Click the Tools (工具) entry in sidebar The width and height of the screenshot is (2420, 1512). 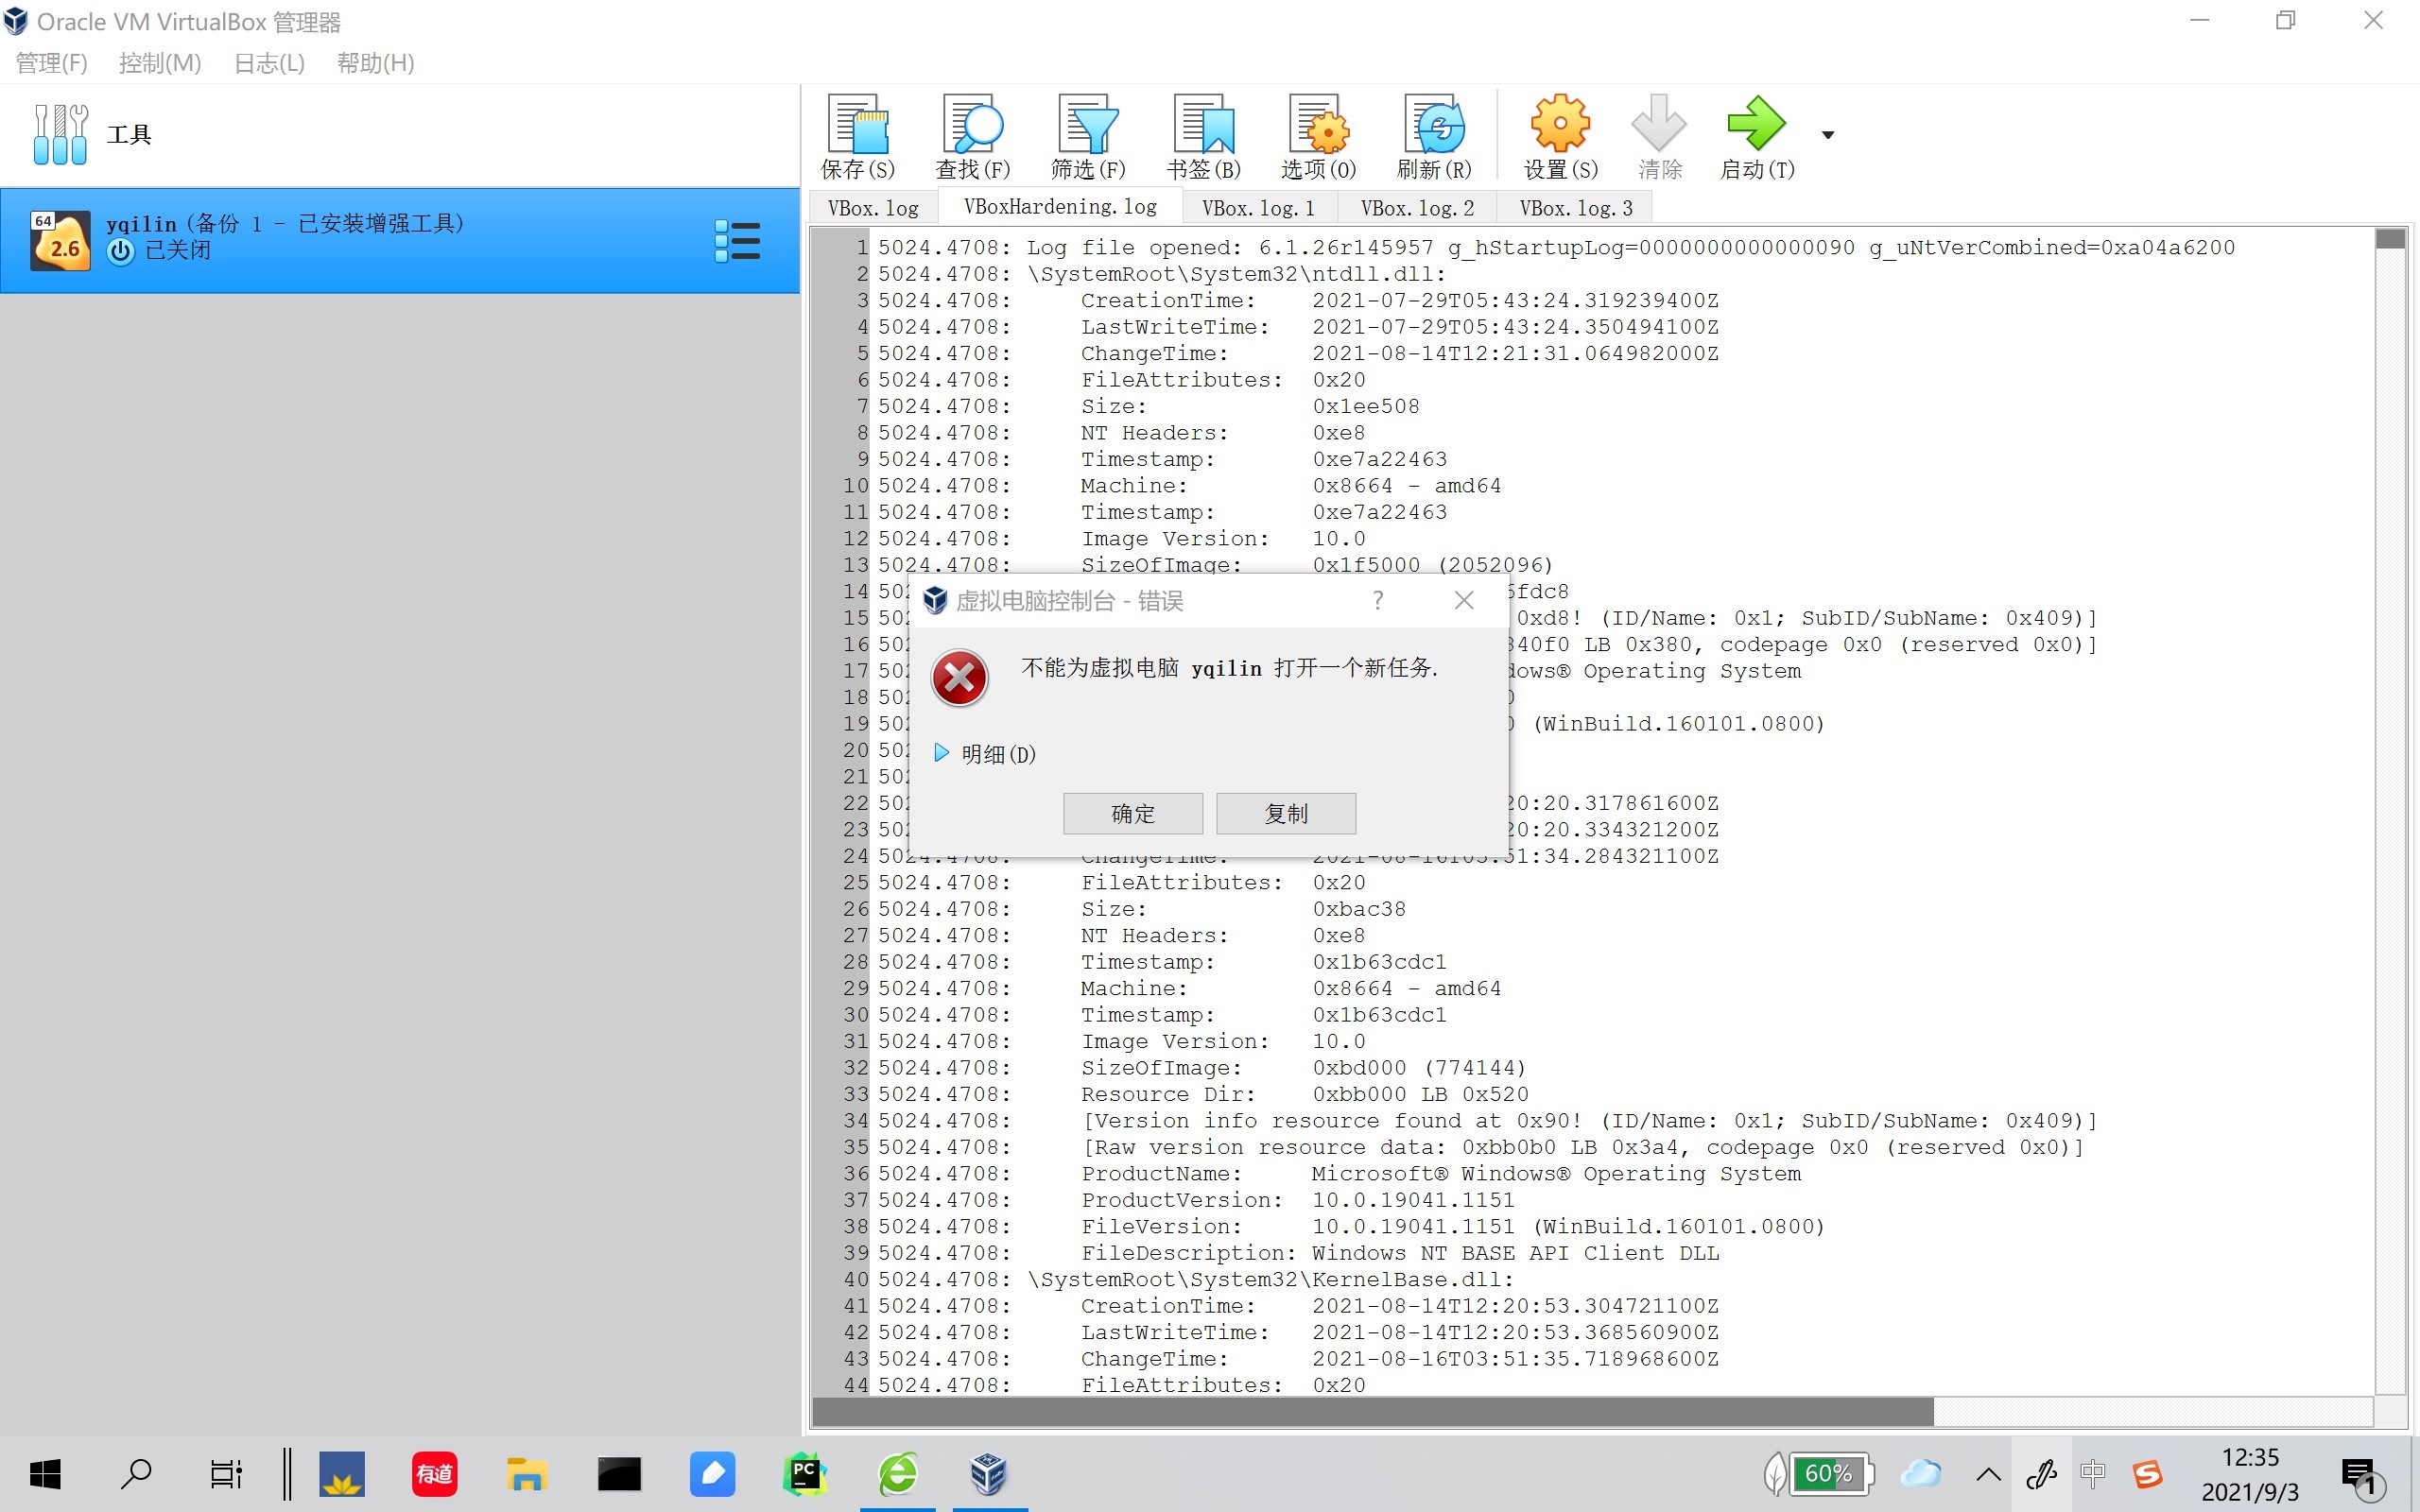tap(130, 135)
